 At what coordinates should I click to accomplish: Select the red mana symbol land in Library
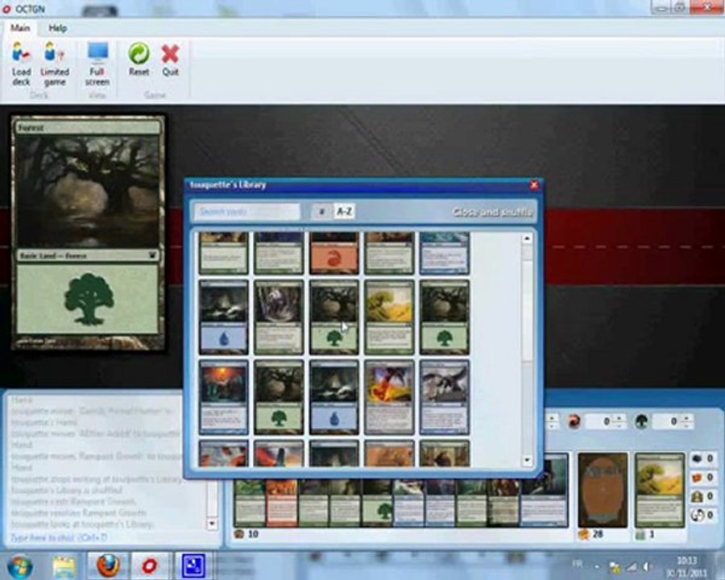pos(333,253)
